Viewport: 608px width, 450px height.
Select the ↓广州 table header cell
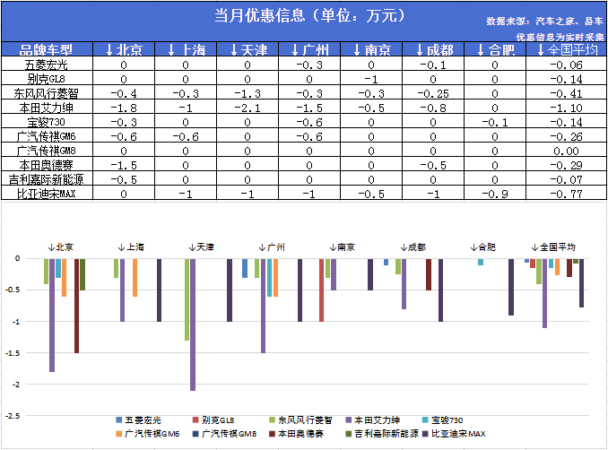(309, 49)
